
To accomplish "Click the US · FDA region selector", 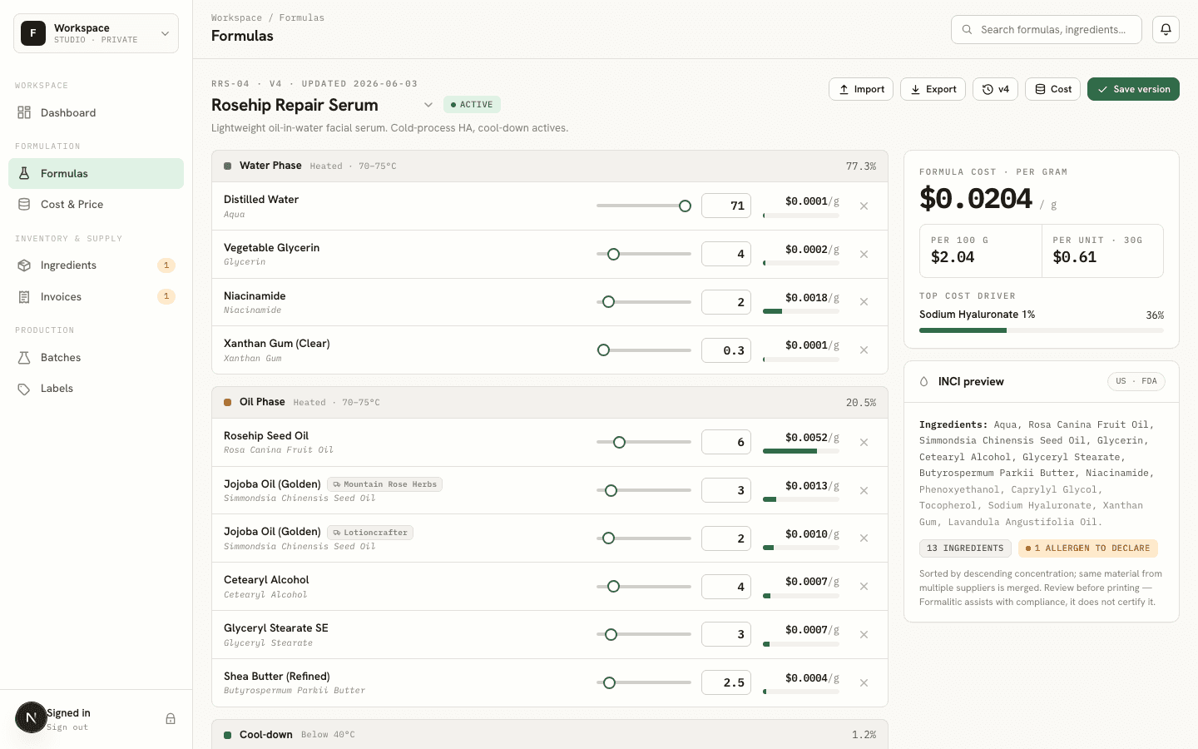I will (1136, 381).
